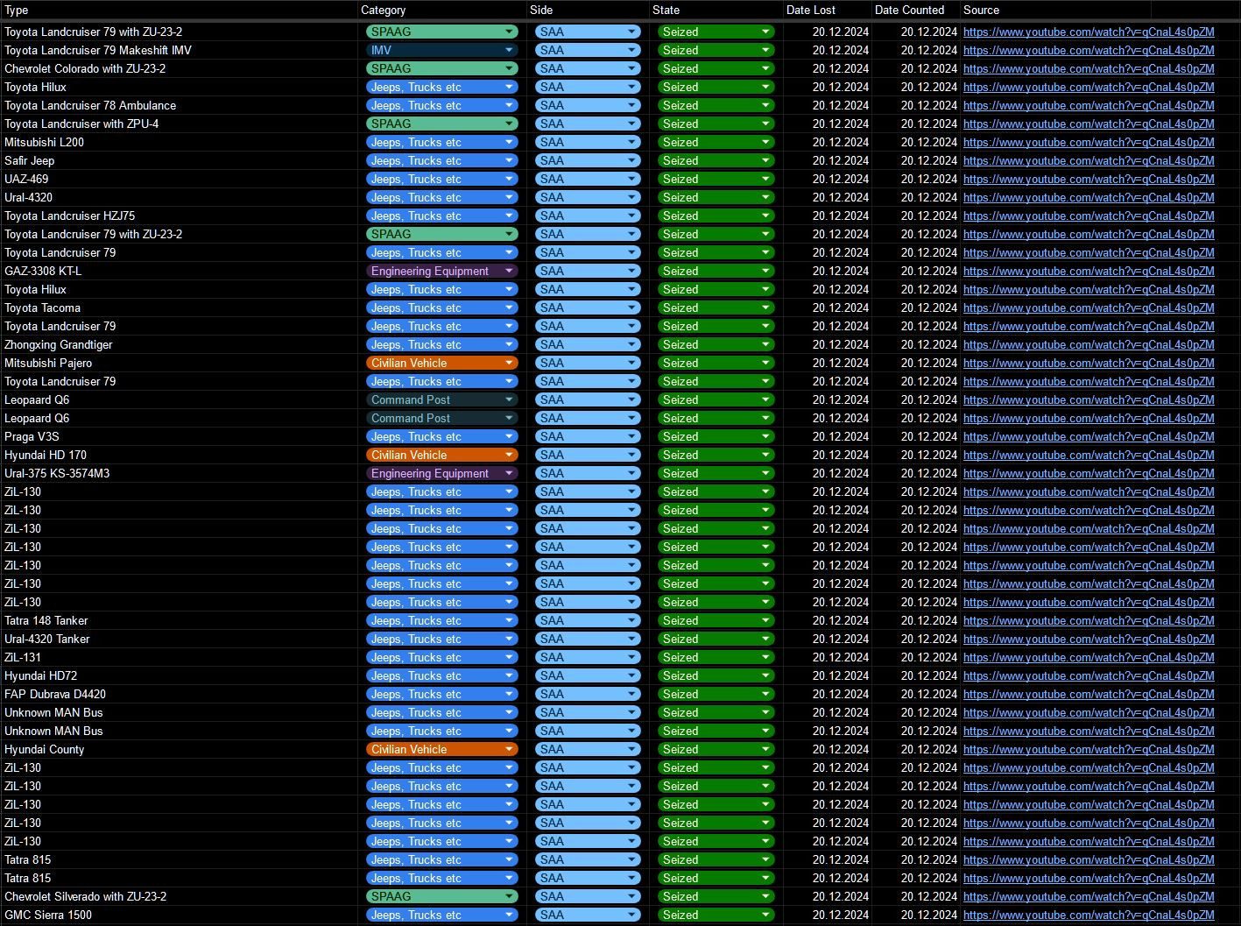Select the Hyundai HD 170 type cell
1241x926 pixels.
(179, 455)
